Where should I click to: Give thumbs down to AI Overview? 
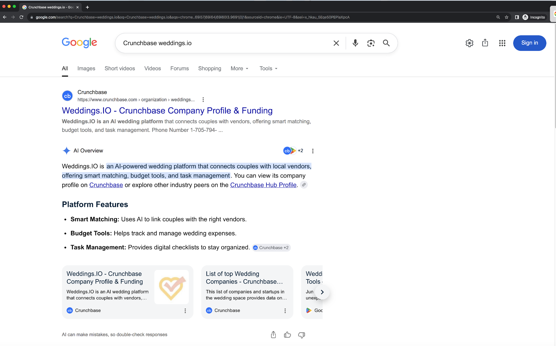(x=301, y=335)
